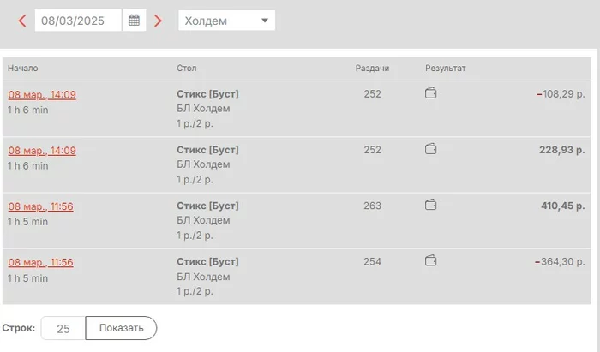Click the Раздачи column header

[x=372, y=68]
